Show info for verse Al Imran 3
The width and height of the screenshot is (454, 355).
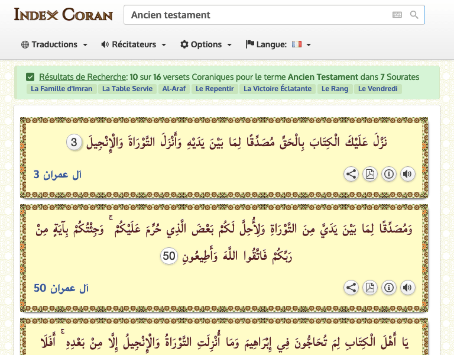pos(388,174)
